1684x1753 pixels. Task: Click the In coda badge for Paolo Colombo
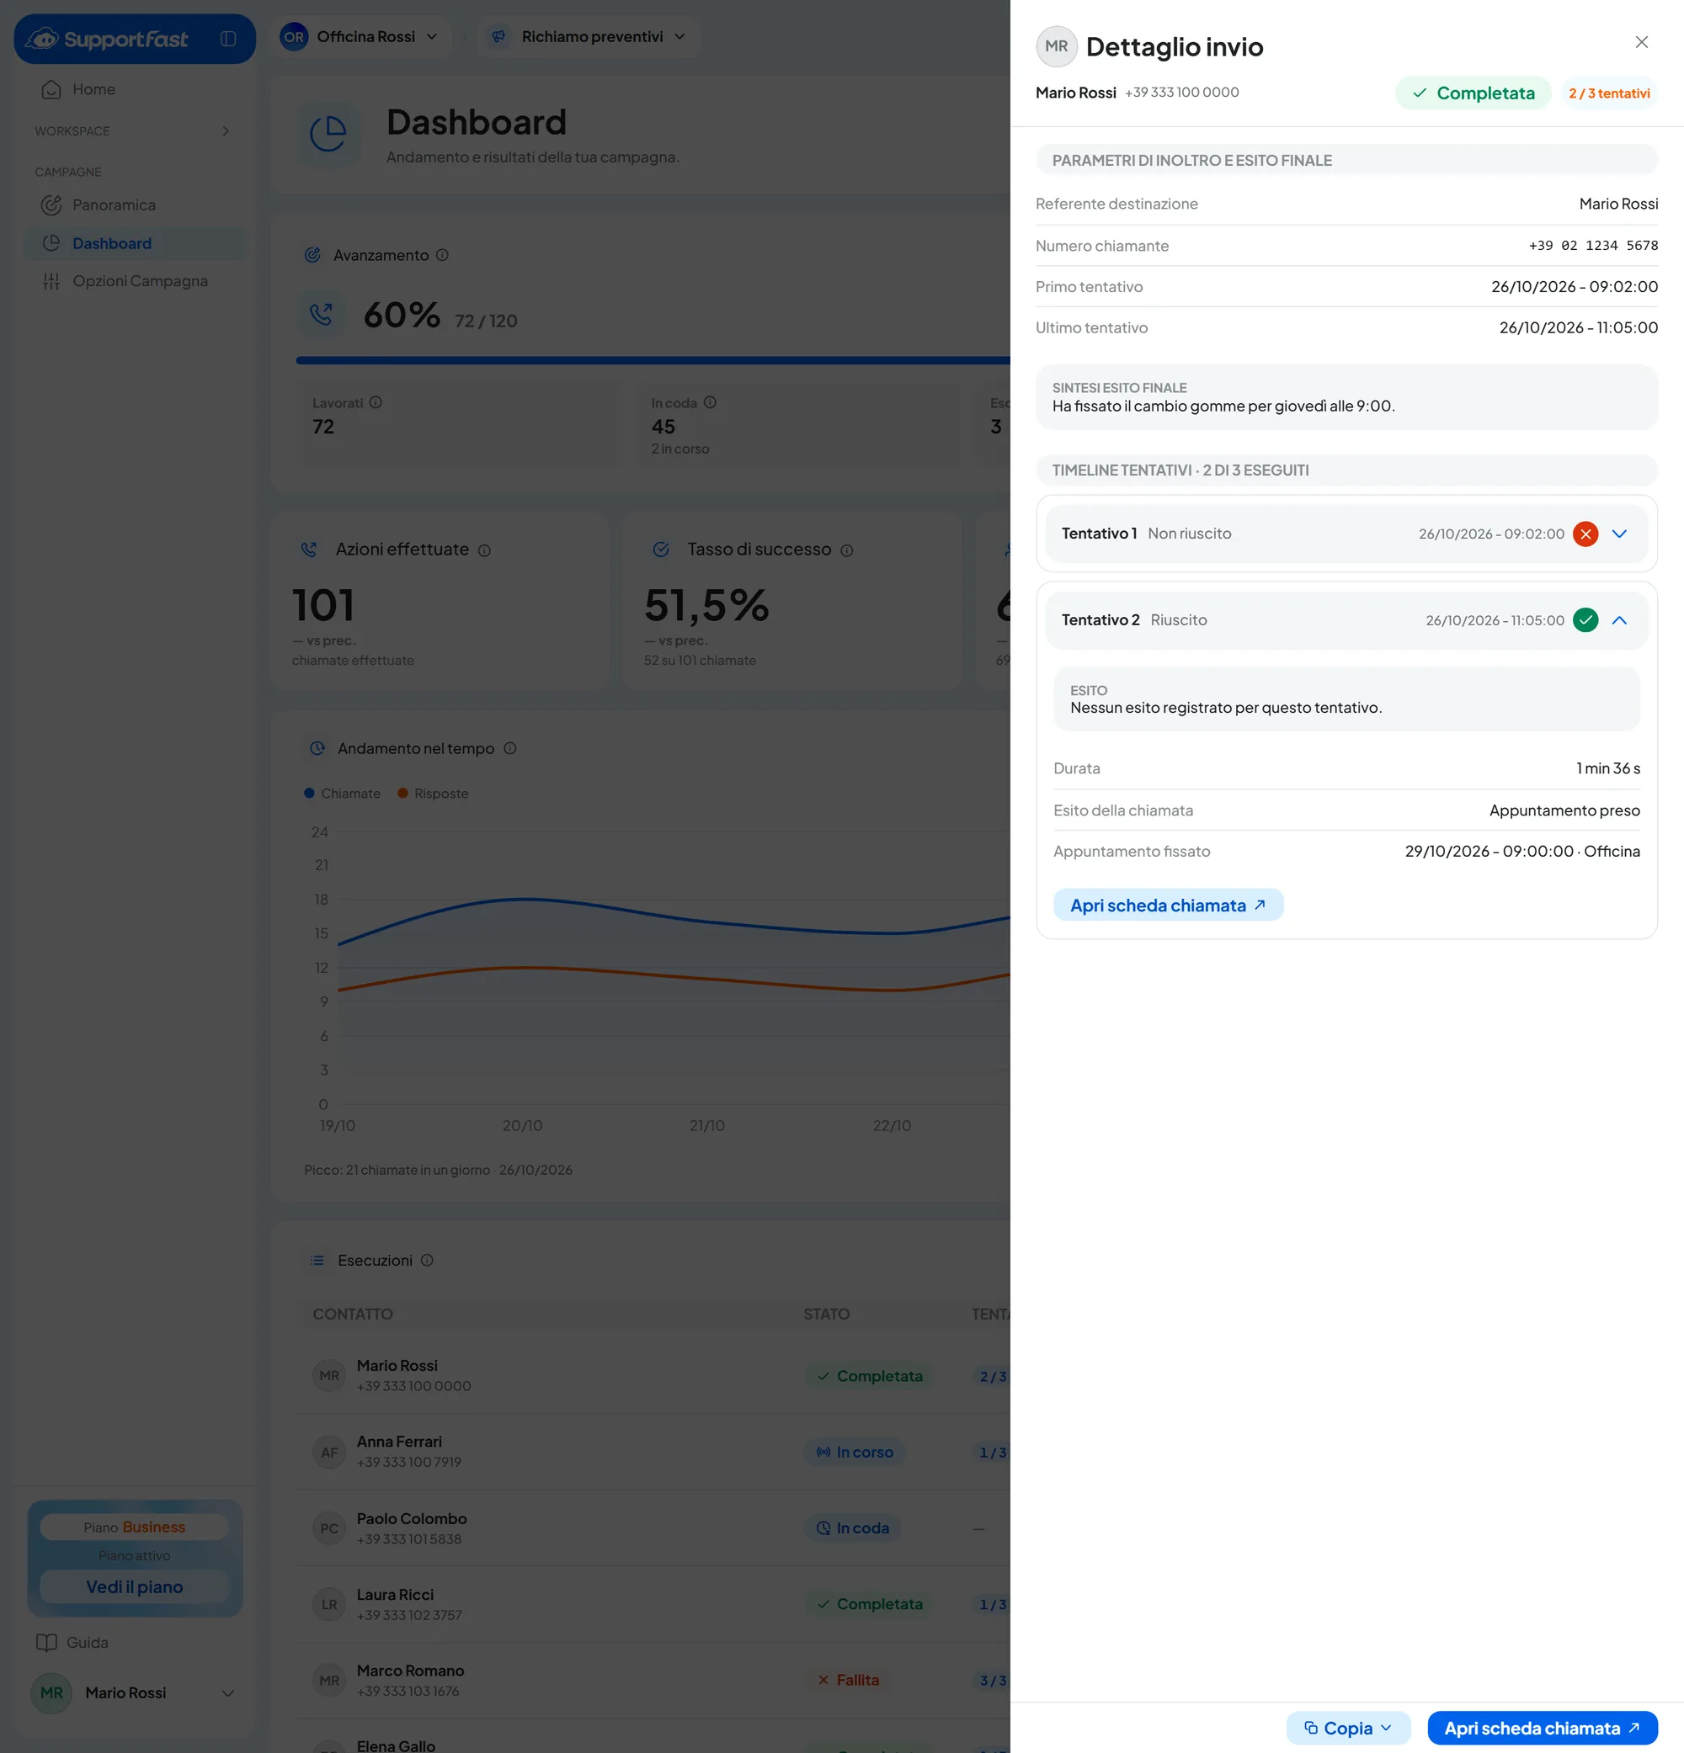pos(852,1528)
